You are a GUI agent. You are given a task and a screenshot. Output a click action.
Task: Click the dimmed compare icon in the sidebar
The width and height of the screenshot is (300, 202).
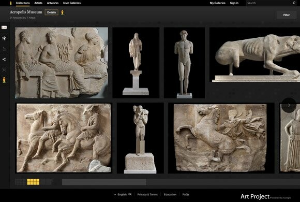point(4,49)
